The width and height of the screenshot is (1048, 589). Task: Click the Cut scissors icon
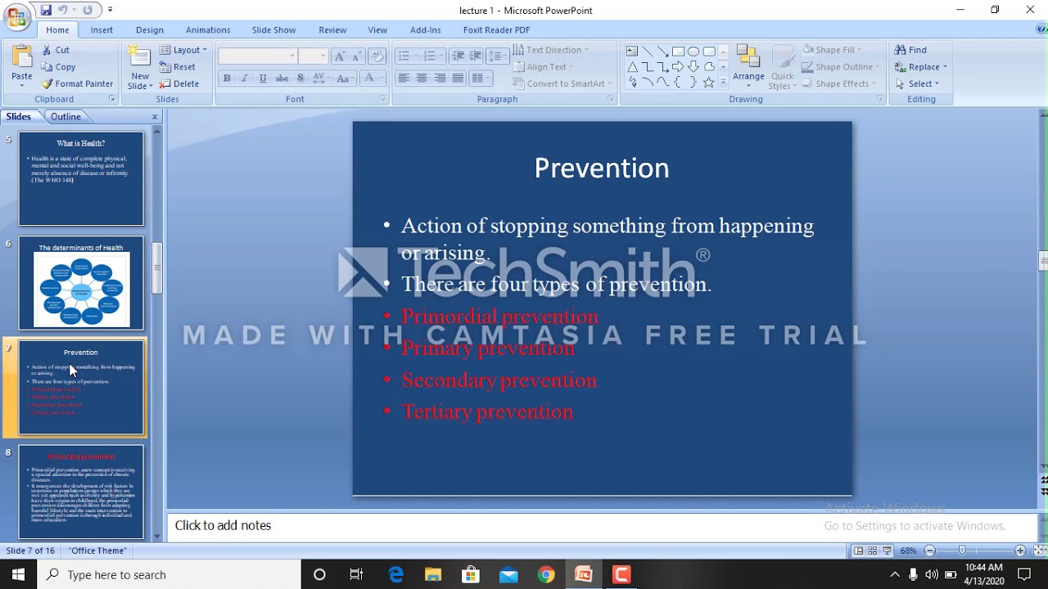click(x=46, y=50)
